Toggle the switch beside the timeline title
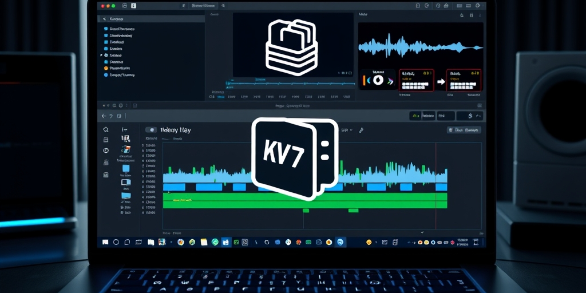Image resolution: width=586 pixels, height=293 pixels. click(151, 130)
